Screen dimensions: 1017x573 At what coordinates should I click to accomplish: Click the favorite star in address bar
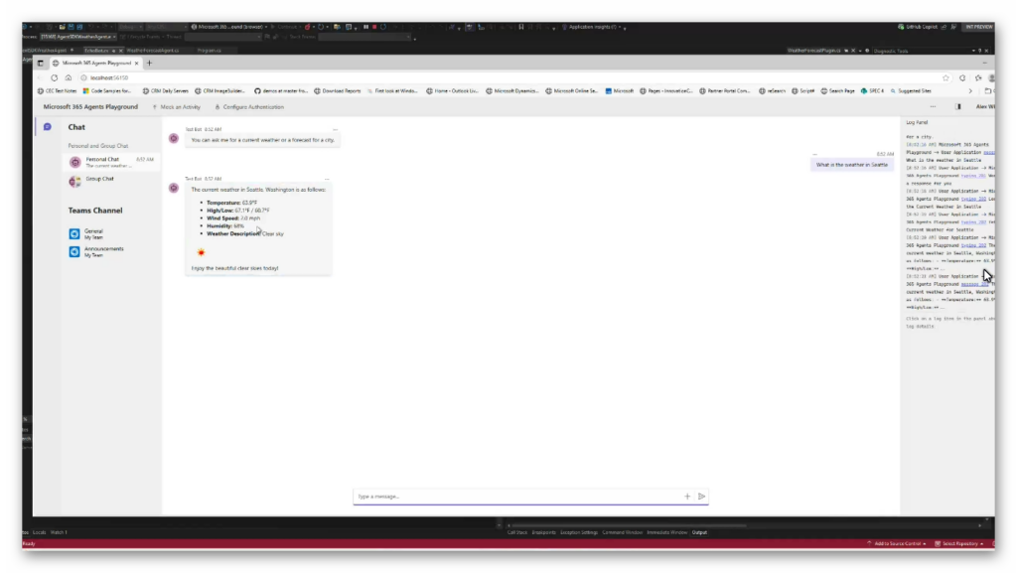pos(945,77)
